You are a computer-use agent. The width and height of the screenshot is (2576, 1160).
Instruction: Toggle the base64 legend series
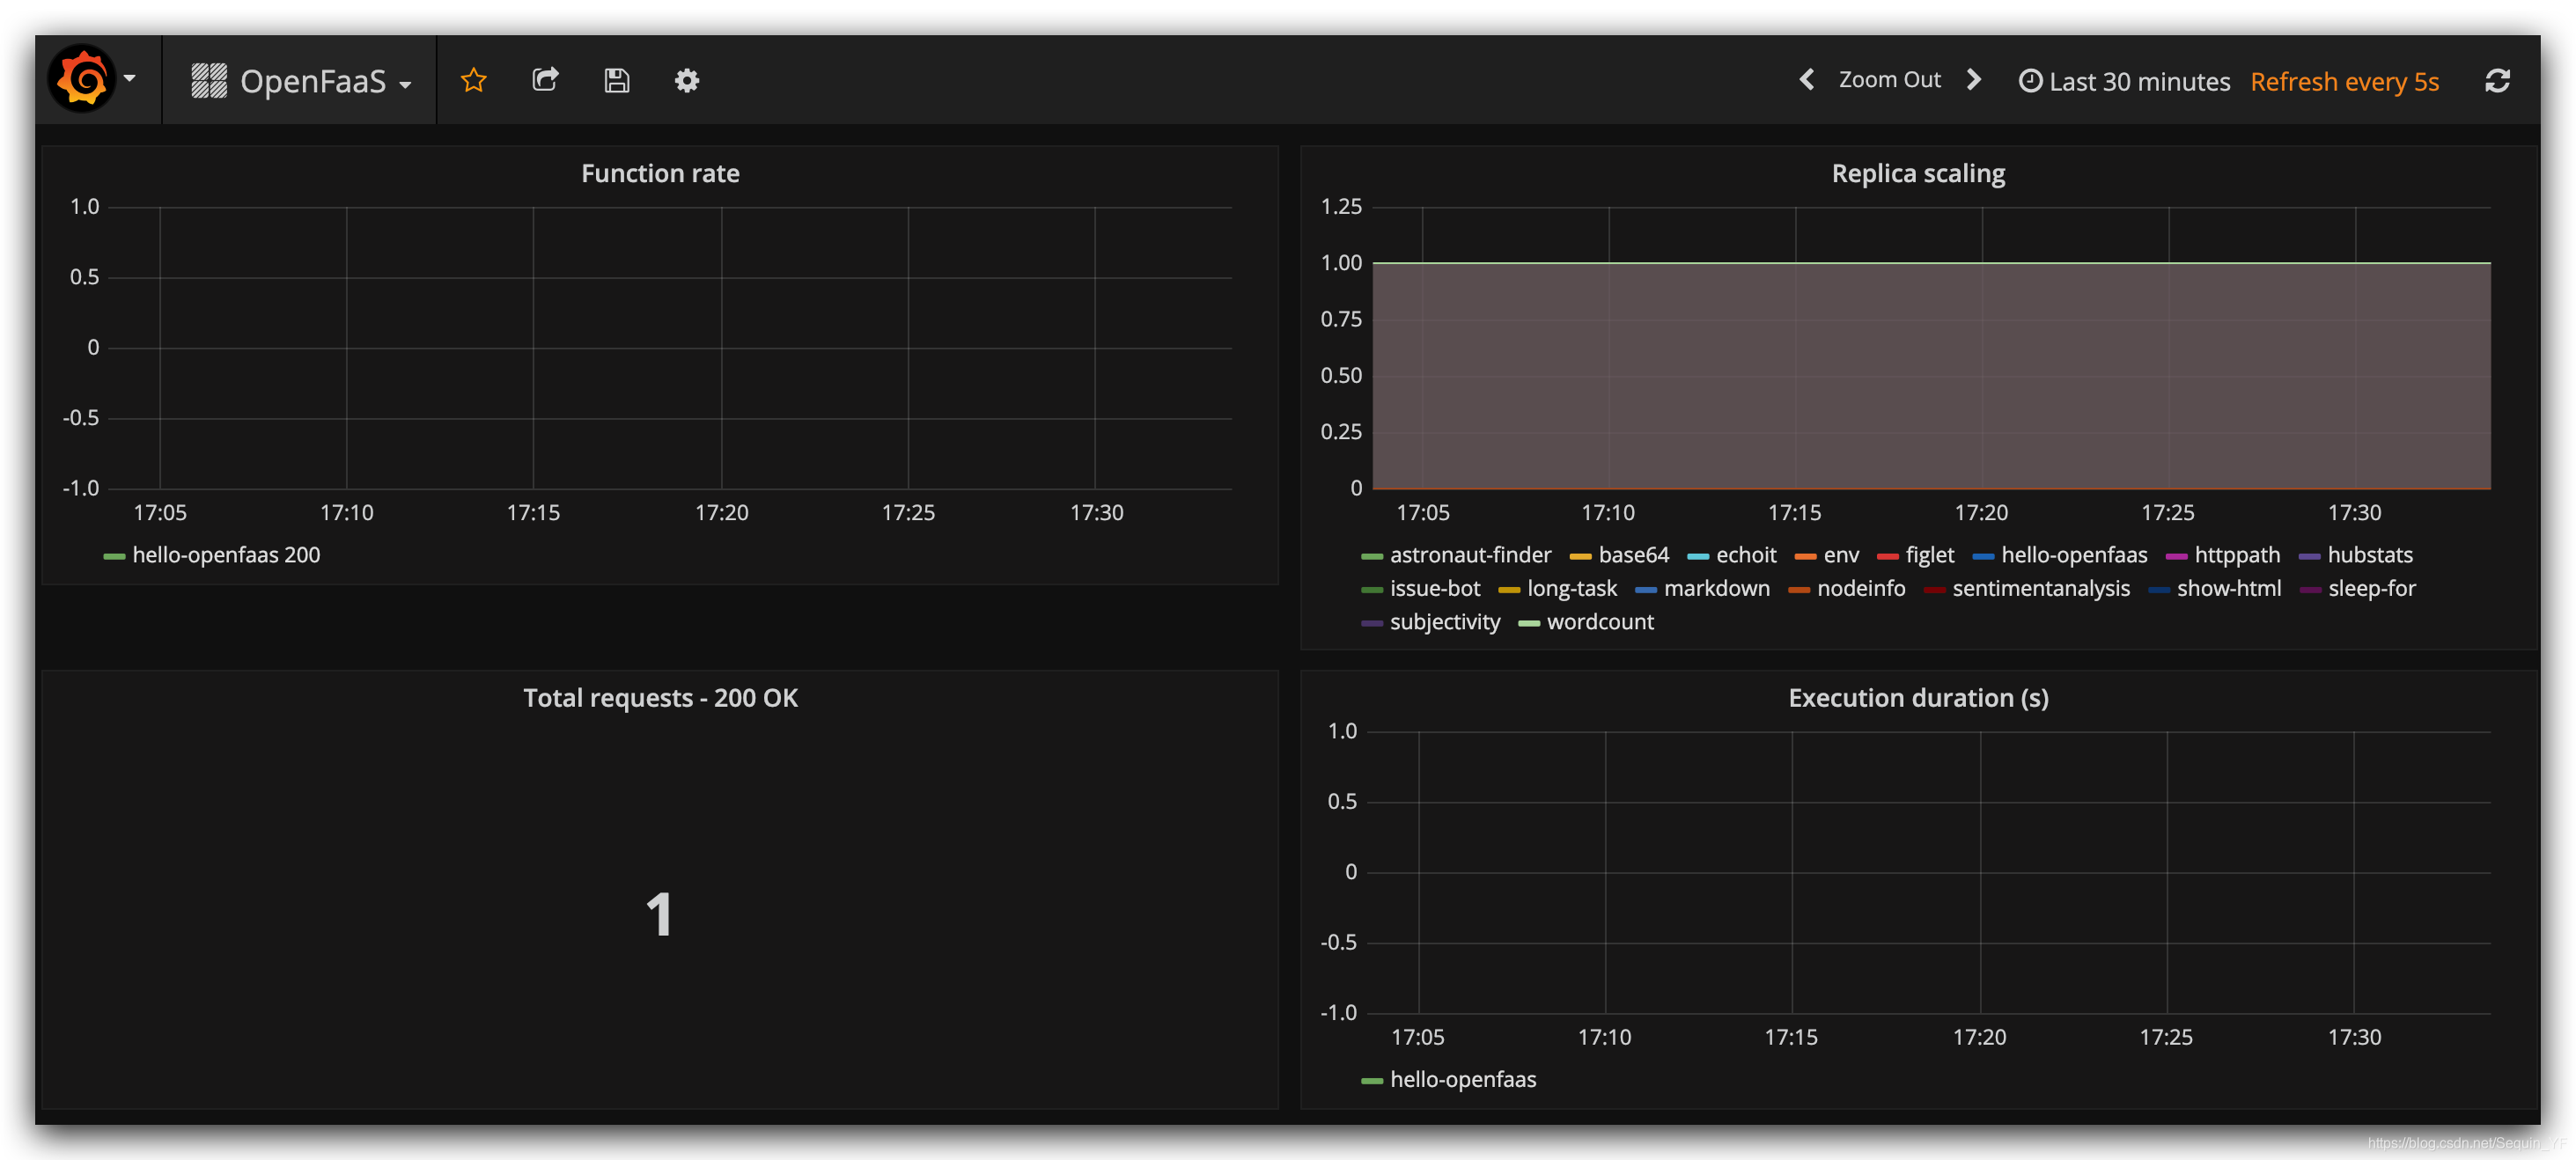1619,555
